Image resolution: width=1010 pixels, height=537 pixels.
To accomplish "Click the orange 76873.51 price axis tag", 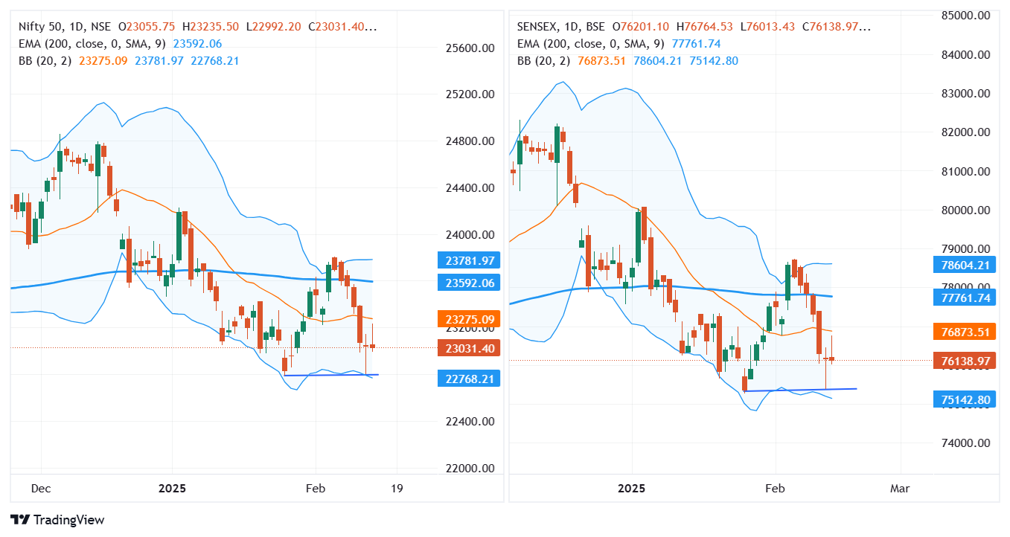I will coord(965,332).
